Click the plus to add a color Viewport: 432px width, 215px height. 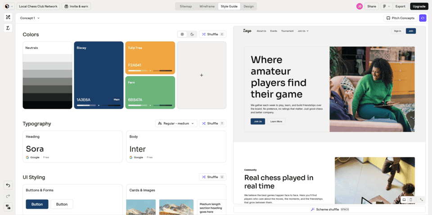pyautogui.click(x=202, y=75)
